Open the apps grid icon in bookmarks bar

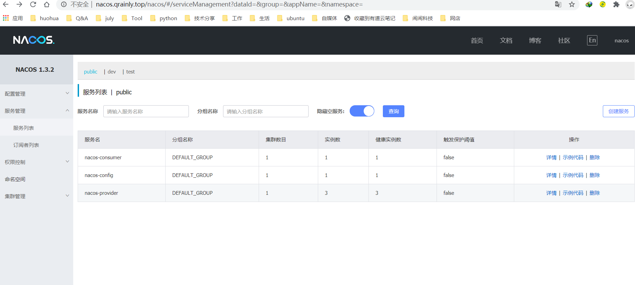click(x=6, y=18)
